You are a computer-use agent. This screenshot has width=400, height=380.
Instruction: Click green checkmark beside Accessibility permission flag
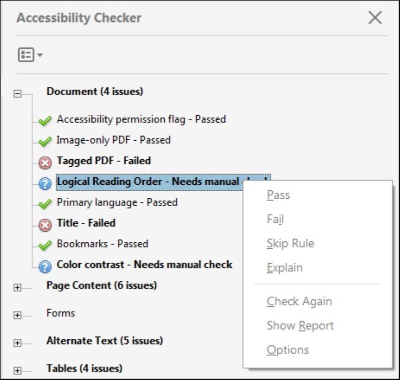coord(46,121)
